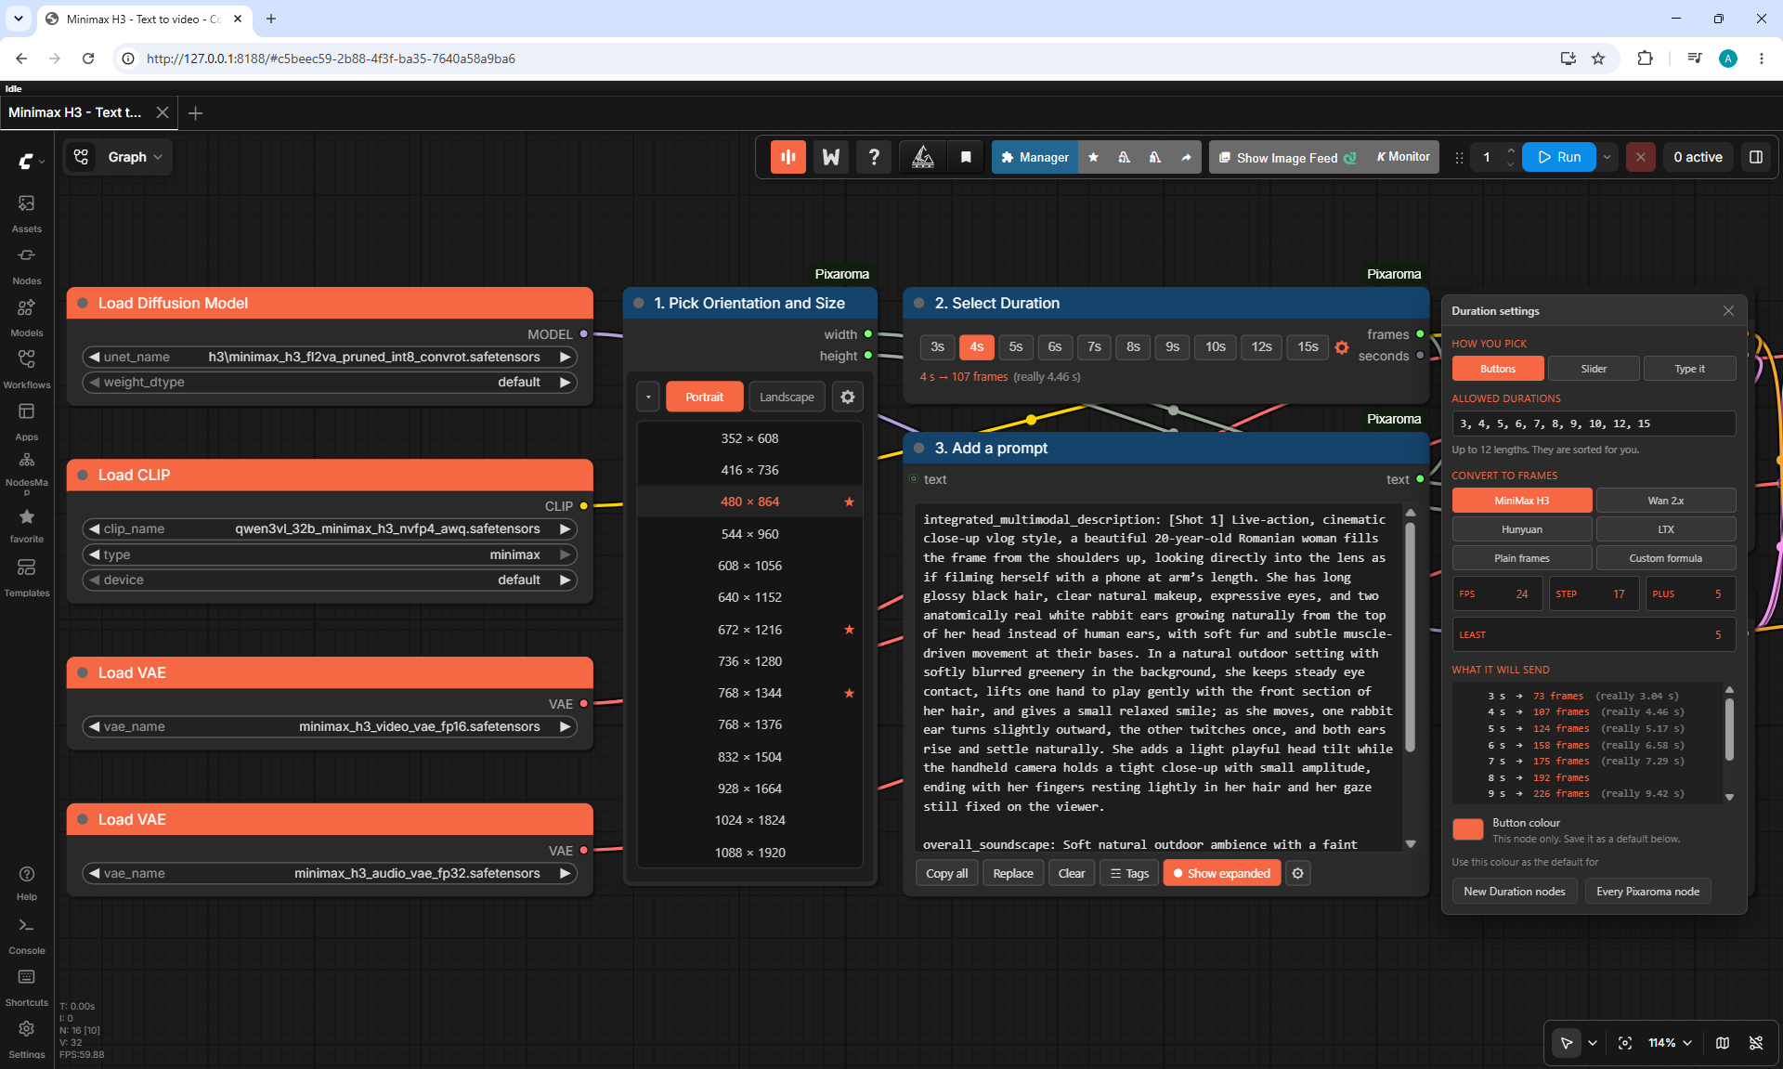Screen dimensions: 1783x1069
Task: Click the W icon in the toolbar
Action: [831, 157]
